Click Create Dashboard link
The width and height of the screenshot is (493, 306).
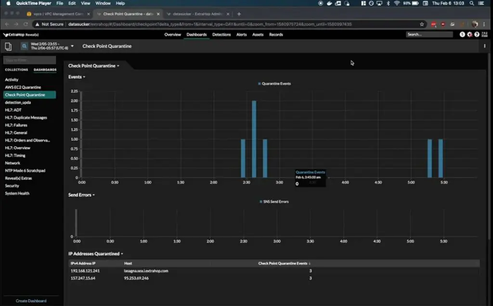pyautogui.click(x=31, y=301)
